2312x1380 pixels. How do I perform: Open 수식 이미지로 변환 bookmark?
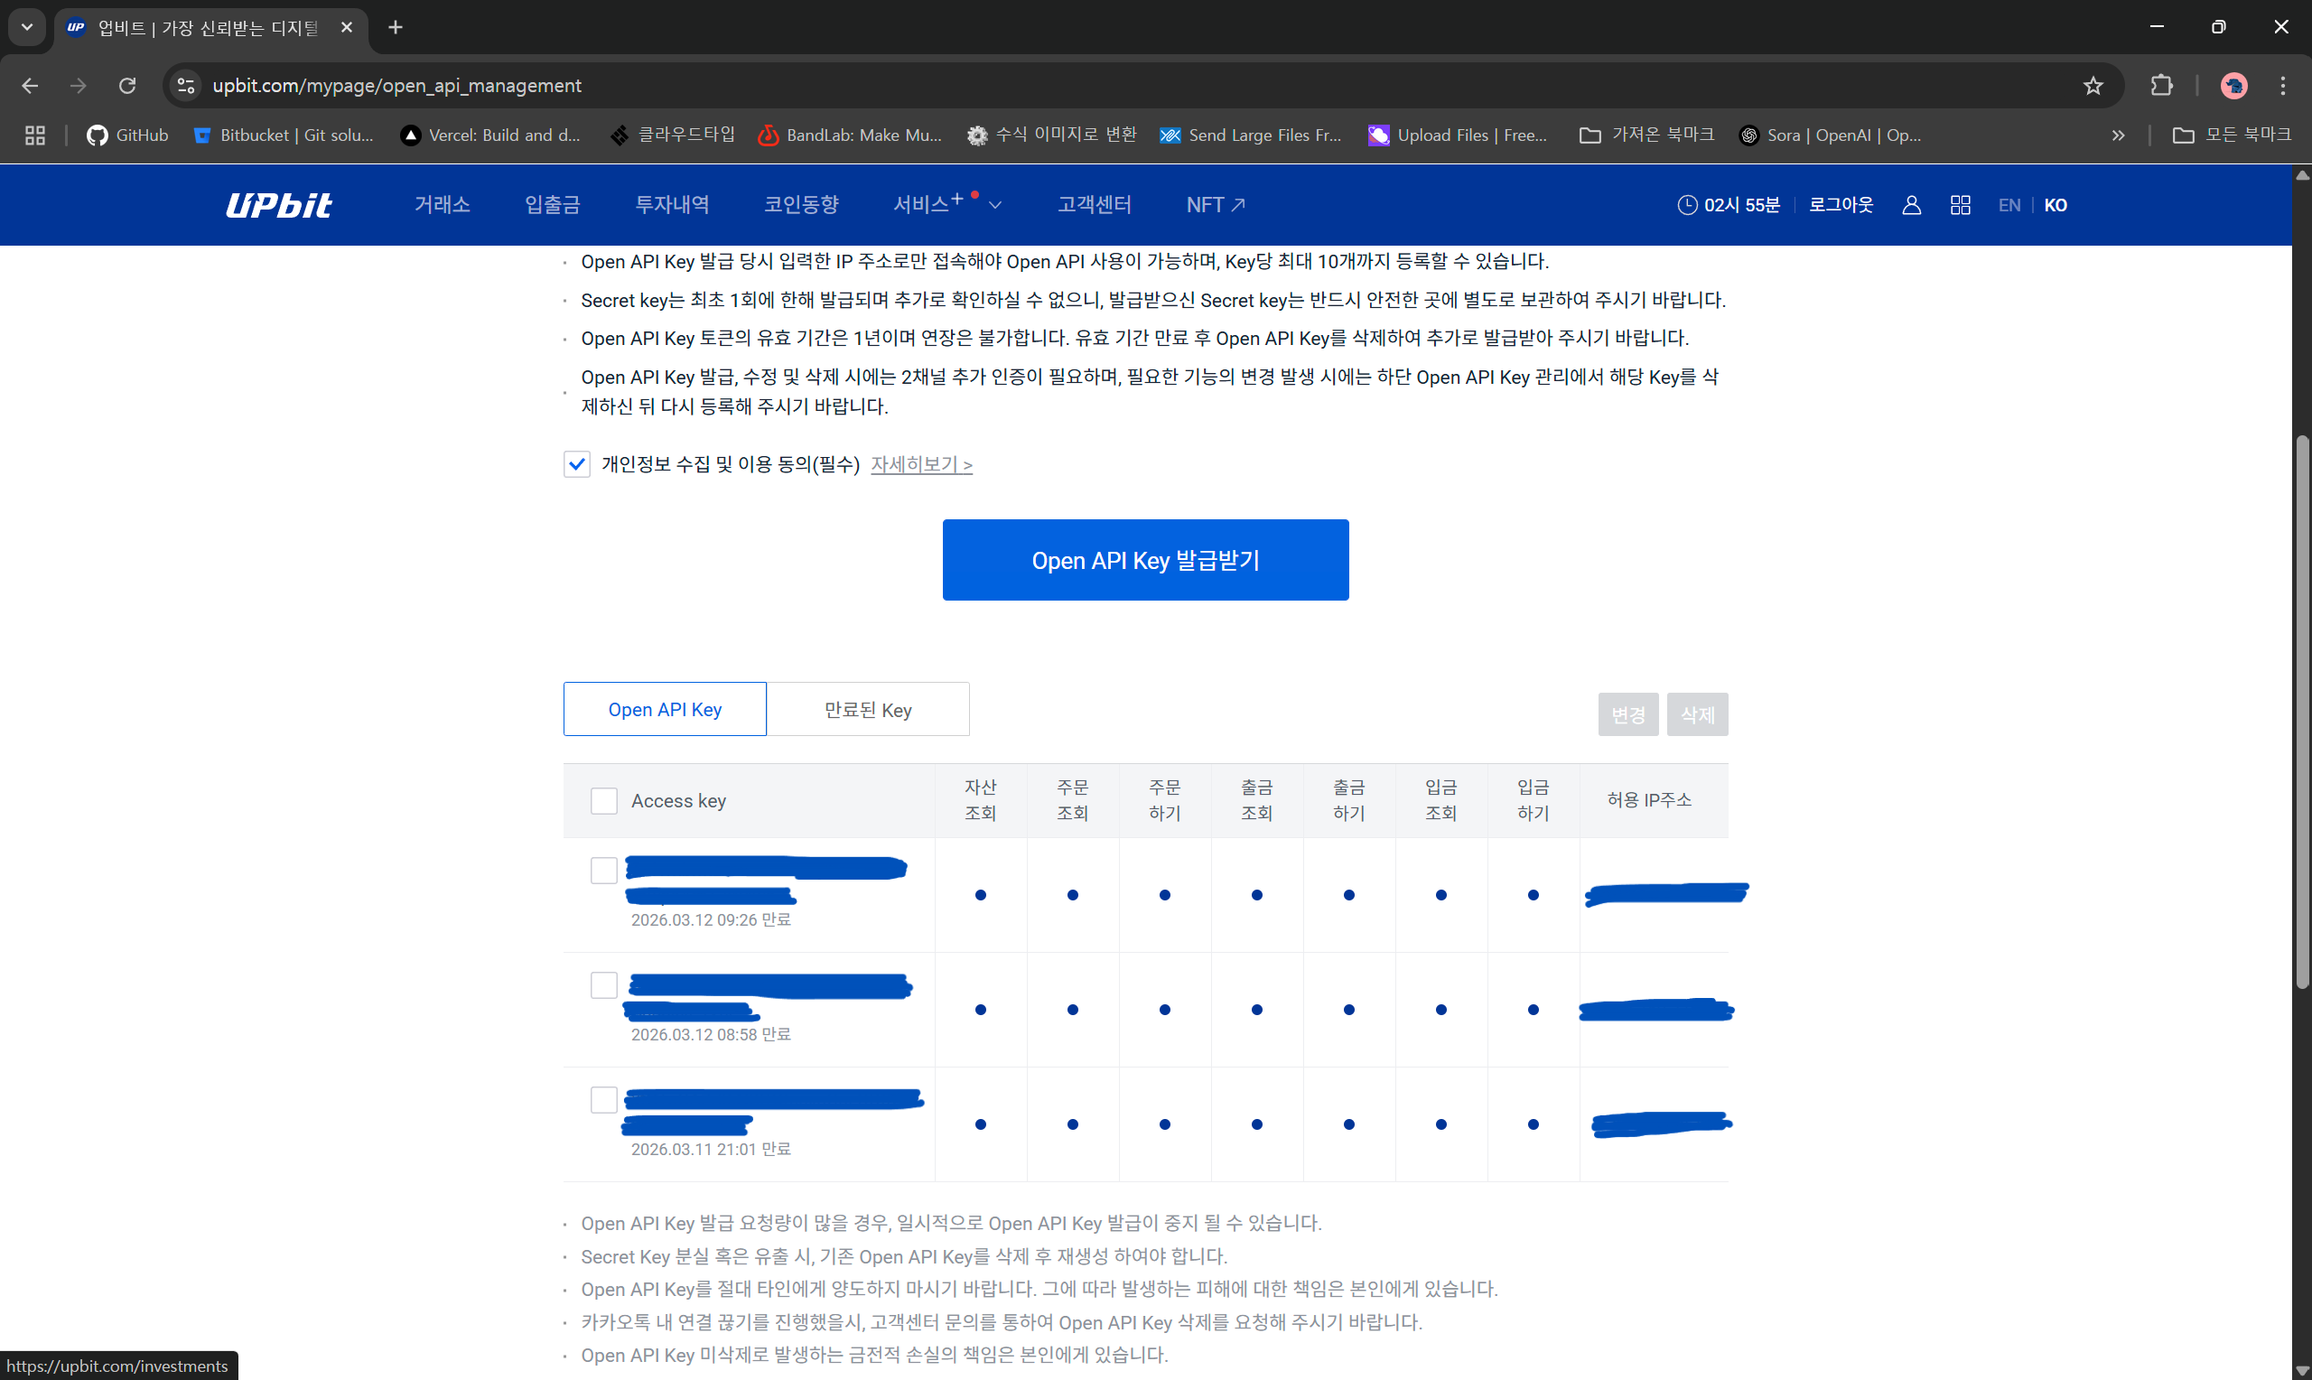point(1052,135)
